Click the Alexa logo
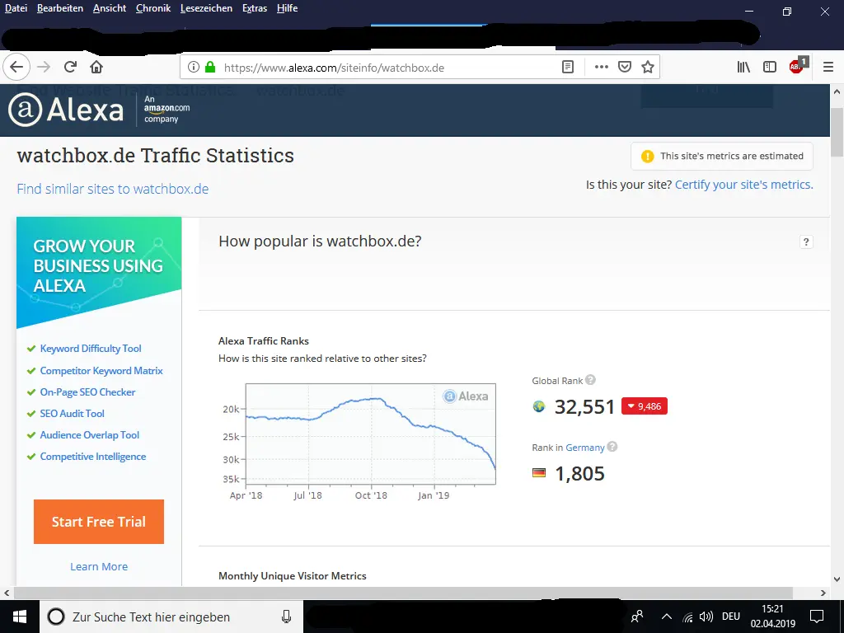844x633 pixels. (x=66, y=110)
